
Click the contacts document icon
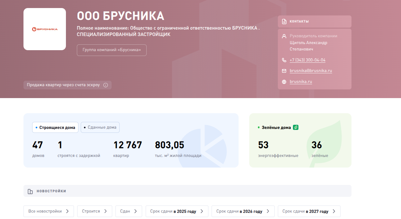(284, 22)
